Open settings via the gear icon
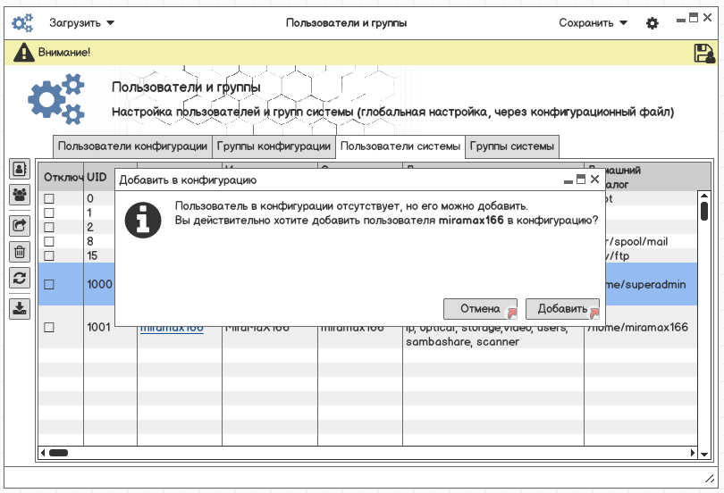Viewport: 724px width, 493px height. pyautogui.click(x=652, y=23)
